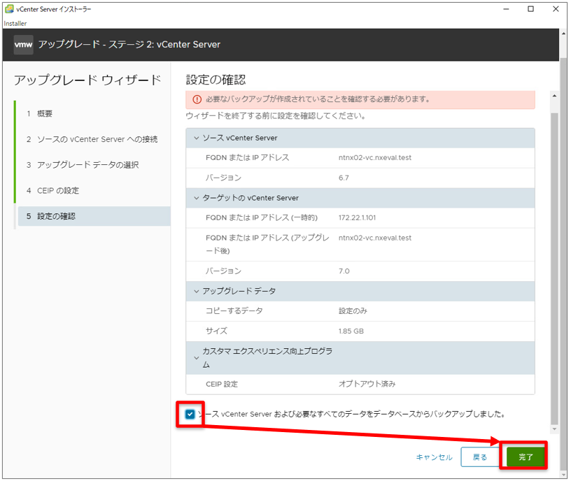This screenshot has width=571, height=481.
Task: Click target version value 7.0
Action: [344, 271]
